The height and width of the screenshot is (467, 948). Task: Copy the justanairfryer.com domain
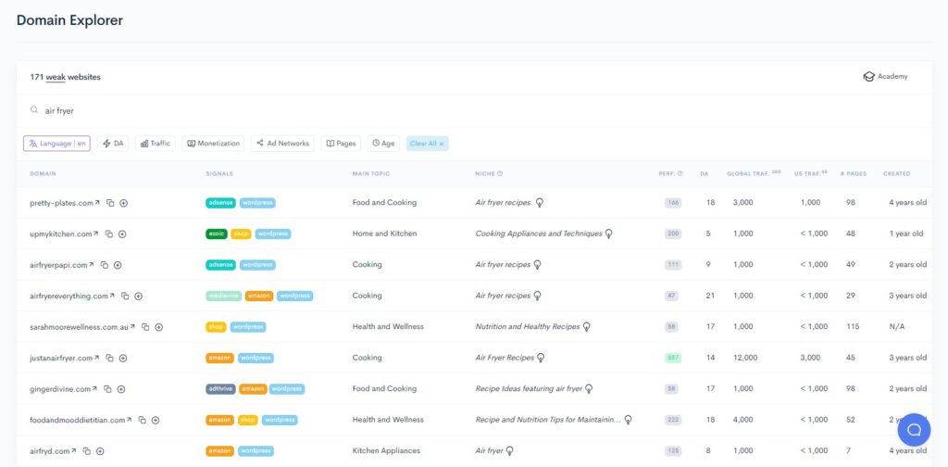tap(109, 359)
